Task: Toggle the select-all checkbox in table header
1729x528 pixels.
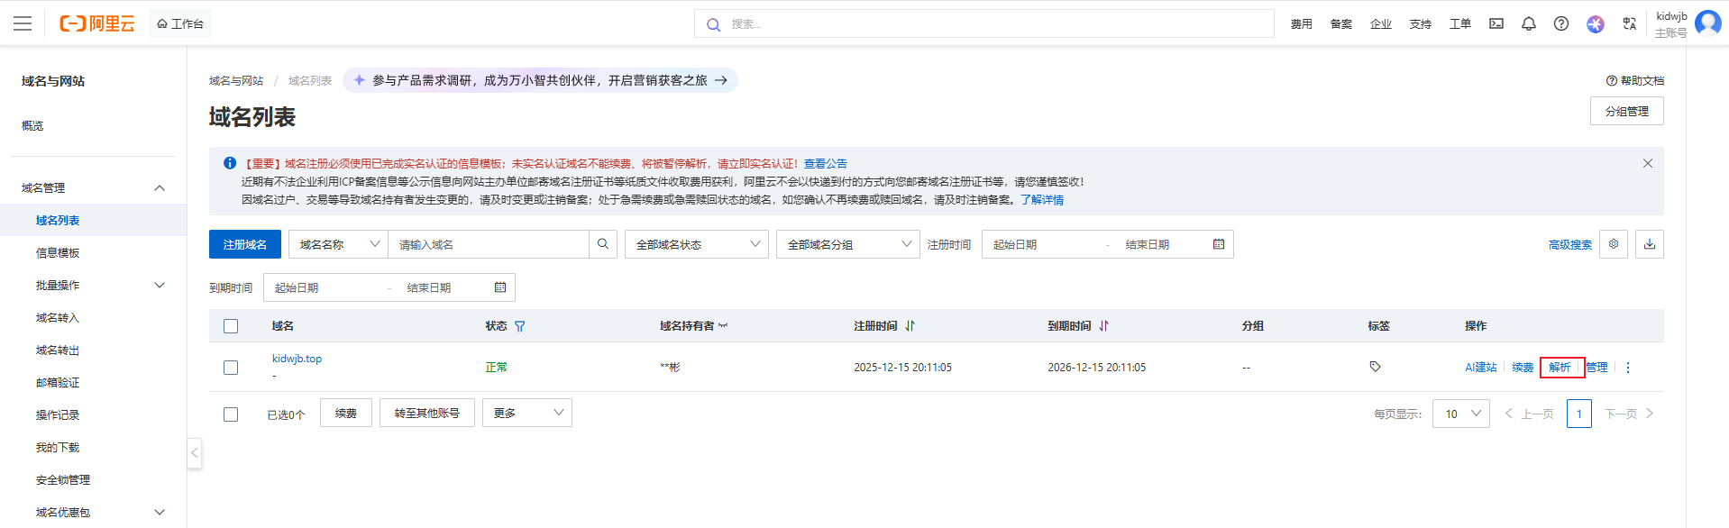Action: 231,326
